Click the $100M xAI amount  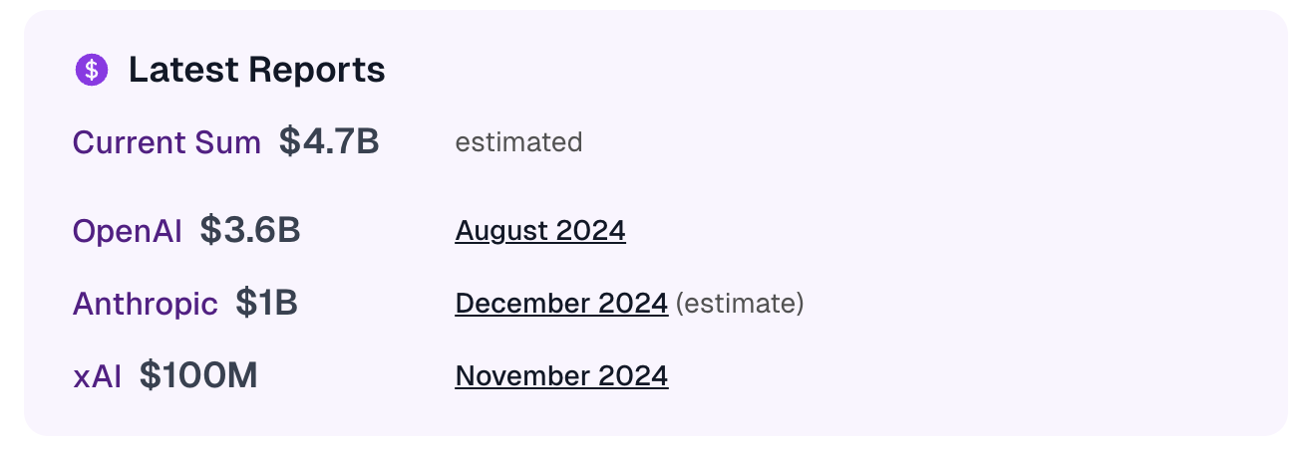pyautogui.click(x=198, y=375)
